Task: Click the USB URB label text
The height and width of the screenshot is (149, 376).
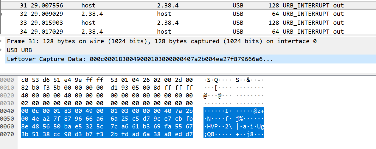Action: tap(19, 50)
